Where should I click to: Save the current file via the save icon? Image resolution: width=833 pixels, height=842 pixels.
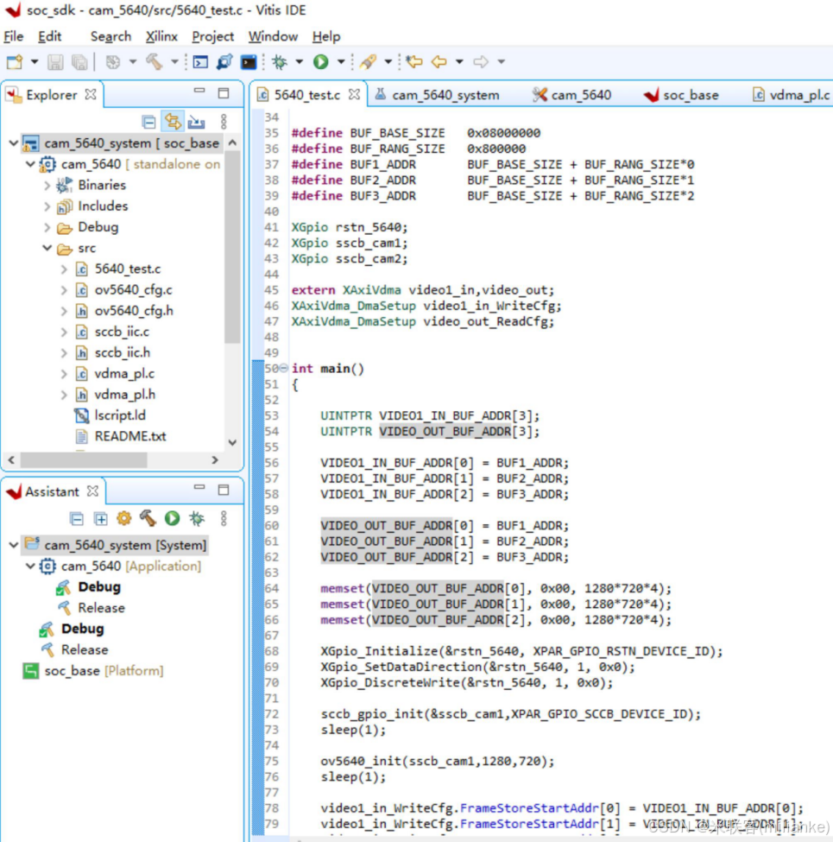coord(54,61)
